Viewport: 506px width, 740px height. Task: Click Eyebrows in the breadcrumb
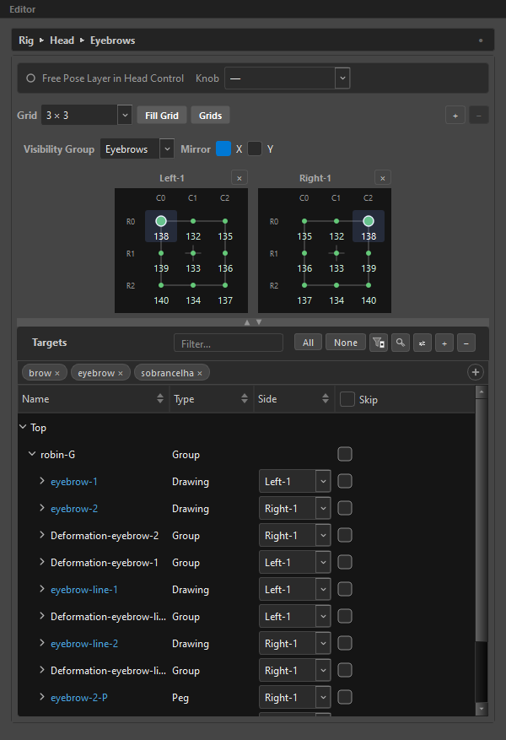113,41
